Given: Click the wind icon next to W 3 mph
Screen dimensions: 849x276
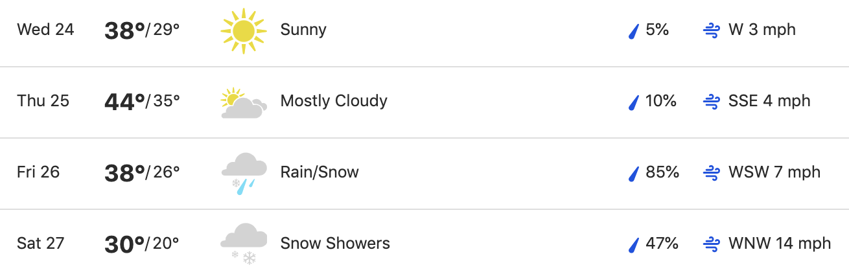Looking at the screenshot, I should click(712, 30).
